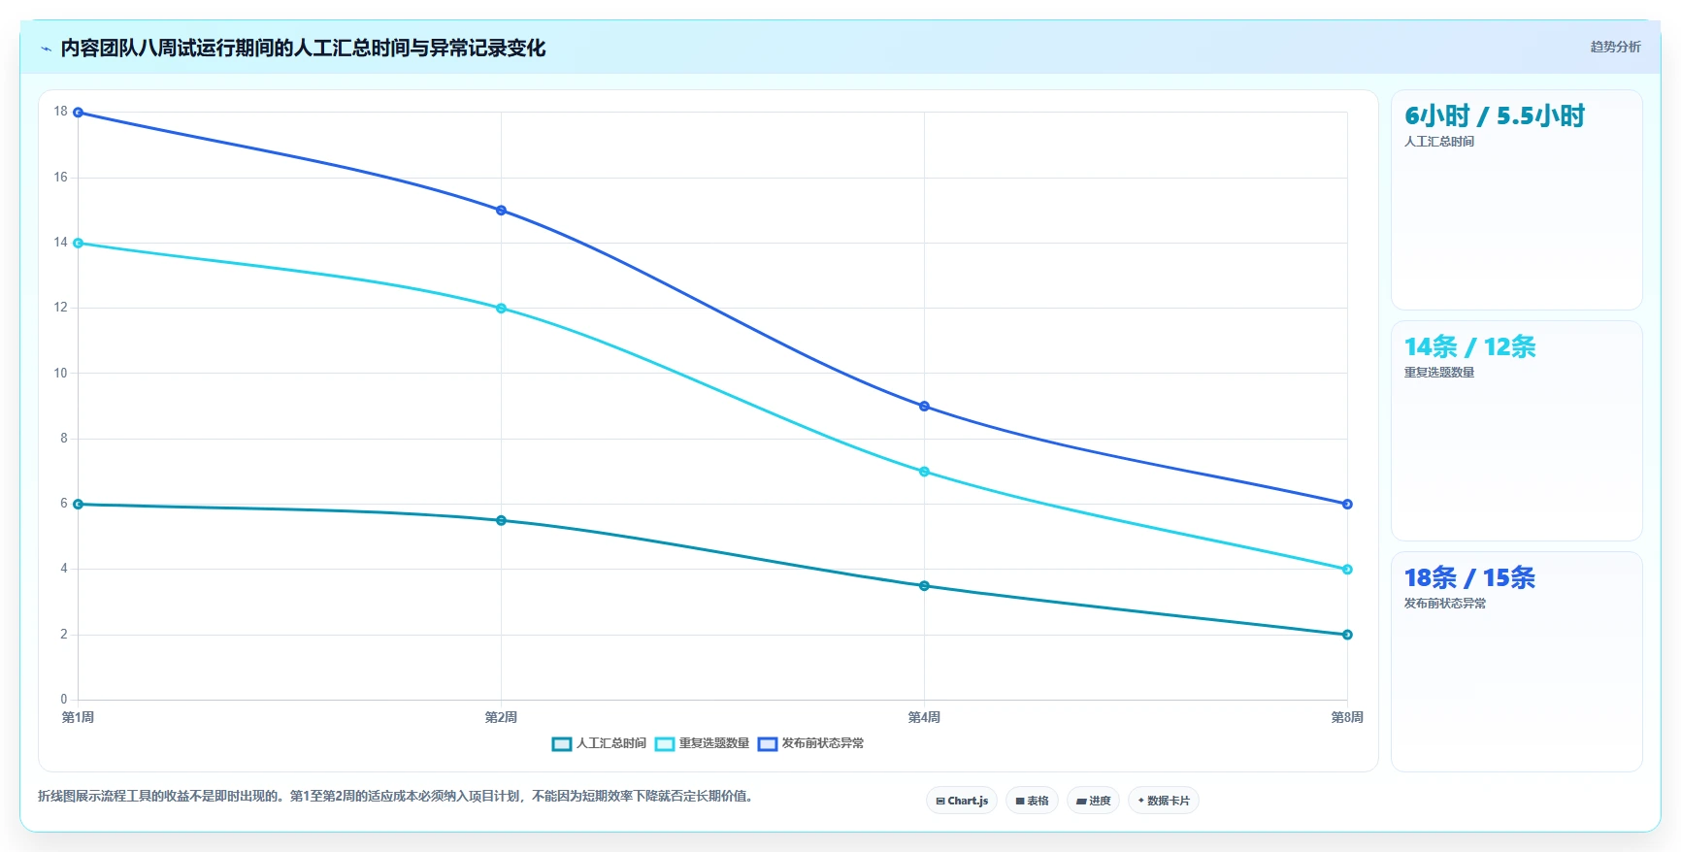Screen dimensions: 1681x852
Task: Click the 第1周 x-axis label
Action: click(x=79, y=718)
